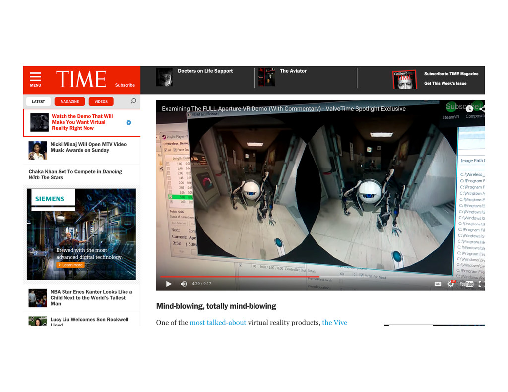The width and height of the screenshot is (508, 392).
Task: Click the 'most talked-about' article link
Action: pyautogui.click(x=218, y=323)
